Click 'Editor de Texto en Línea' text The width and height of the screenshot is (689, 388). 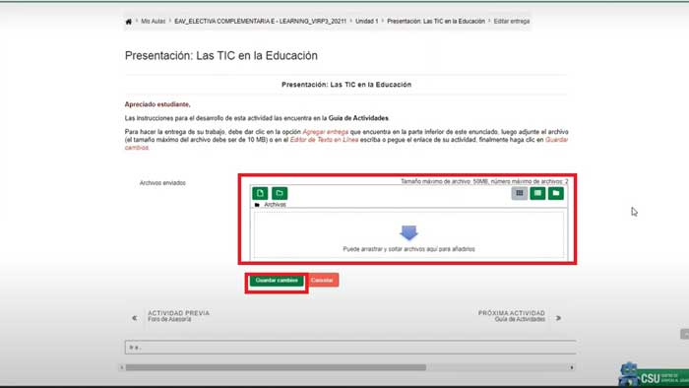click(x=324, y=140)
